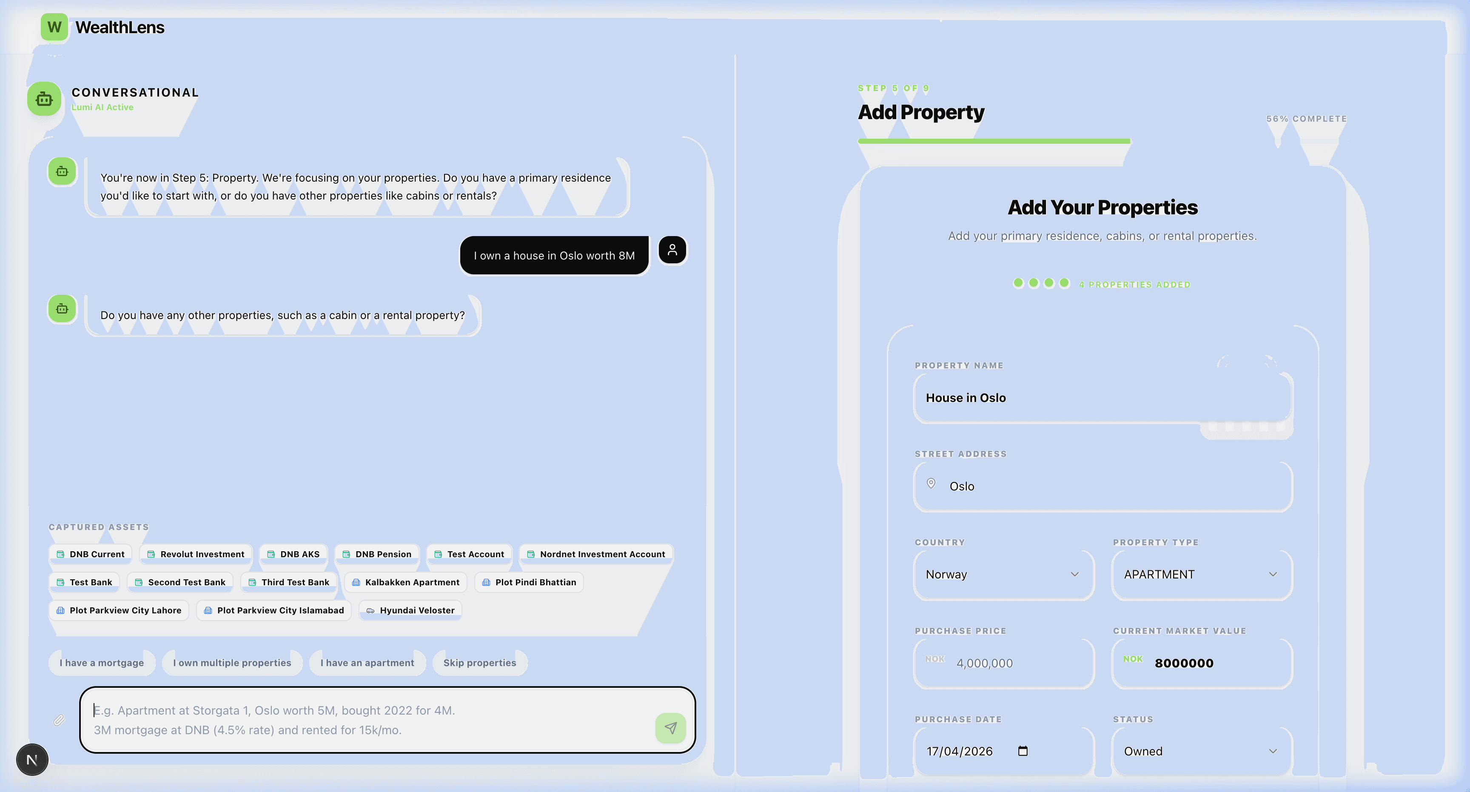Click the 'Skip properties' suggestion chip
1470x792 pixels.
[x=479, y=662]
